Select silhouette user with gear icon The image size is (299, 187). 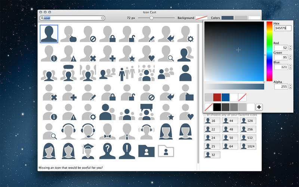185,34
